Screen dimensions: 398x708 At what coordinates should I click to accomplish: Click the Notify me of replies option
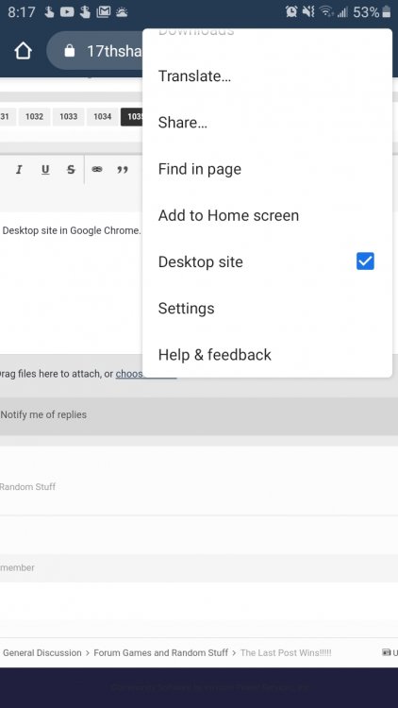click(43, 414)
